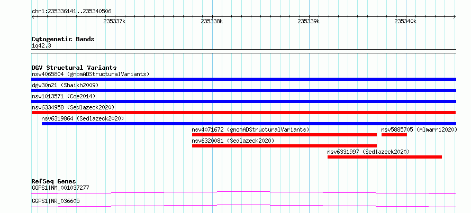Open the short nsv5885705 Almarri2020 red bar

(x=394, y=135)
